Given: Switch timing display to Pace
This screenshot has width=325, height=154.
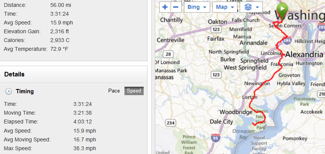Looking at the screenshot, I should click(114, 91).
